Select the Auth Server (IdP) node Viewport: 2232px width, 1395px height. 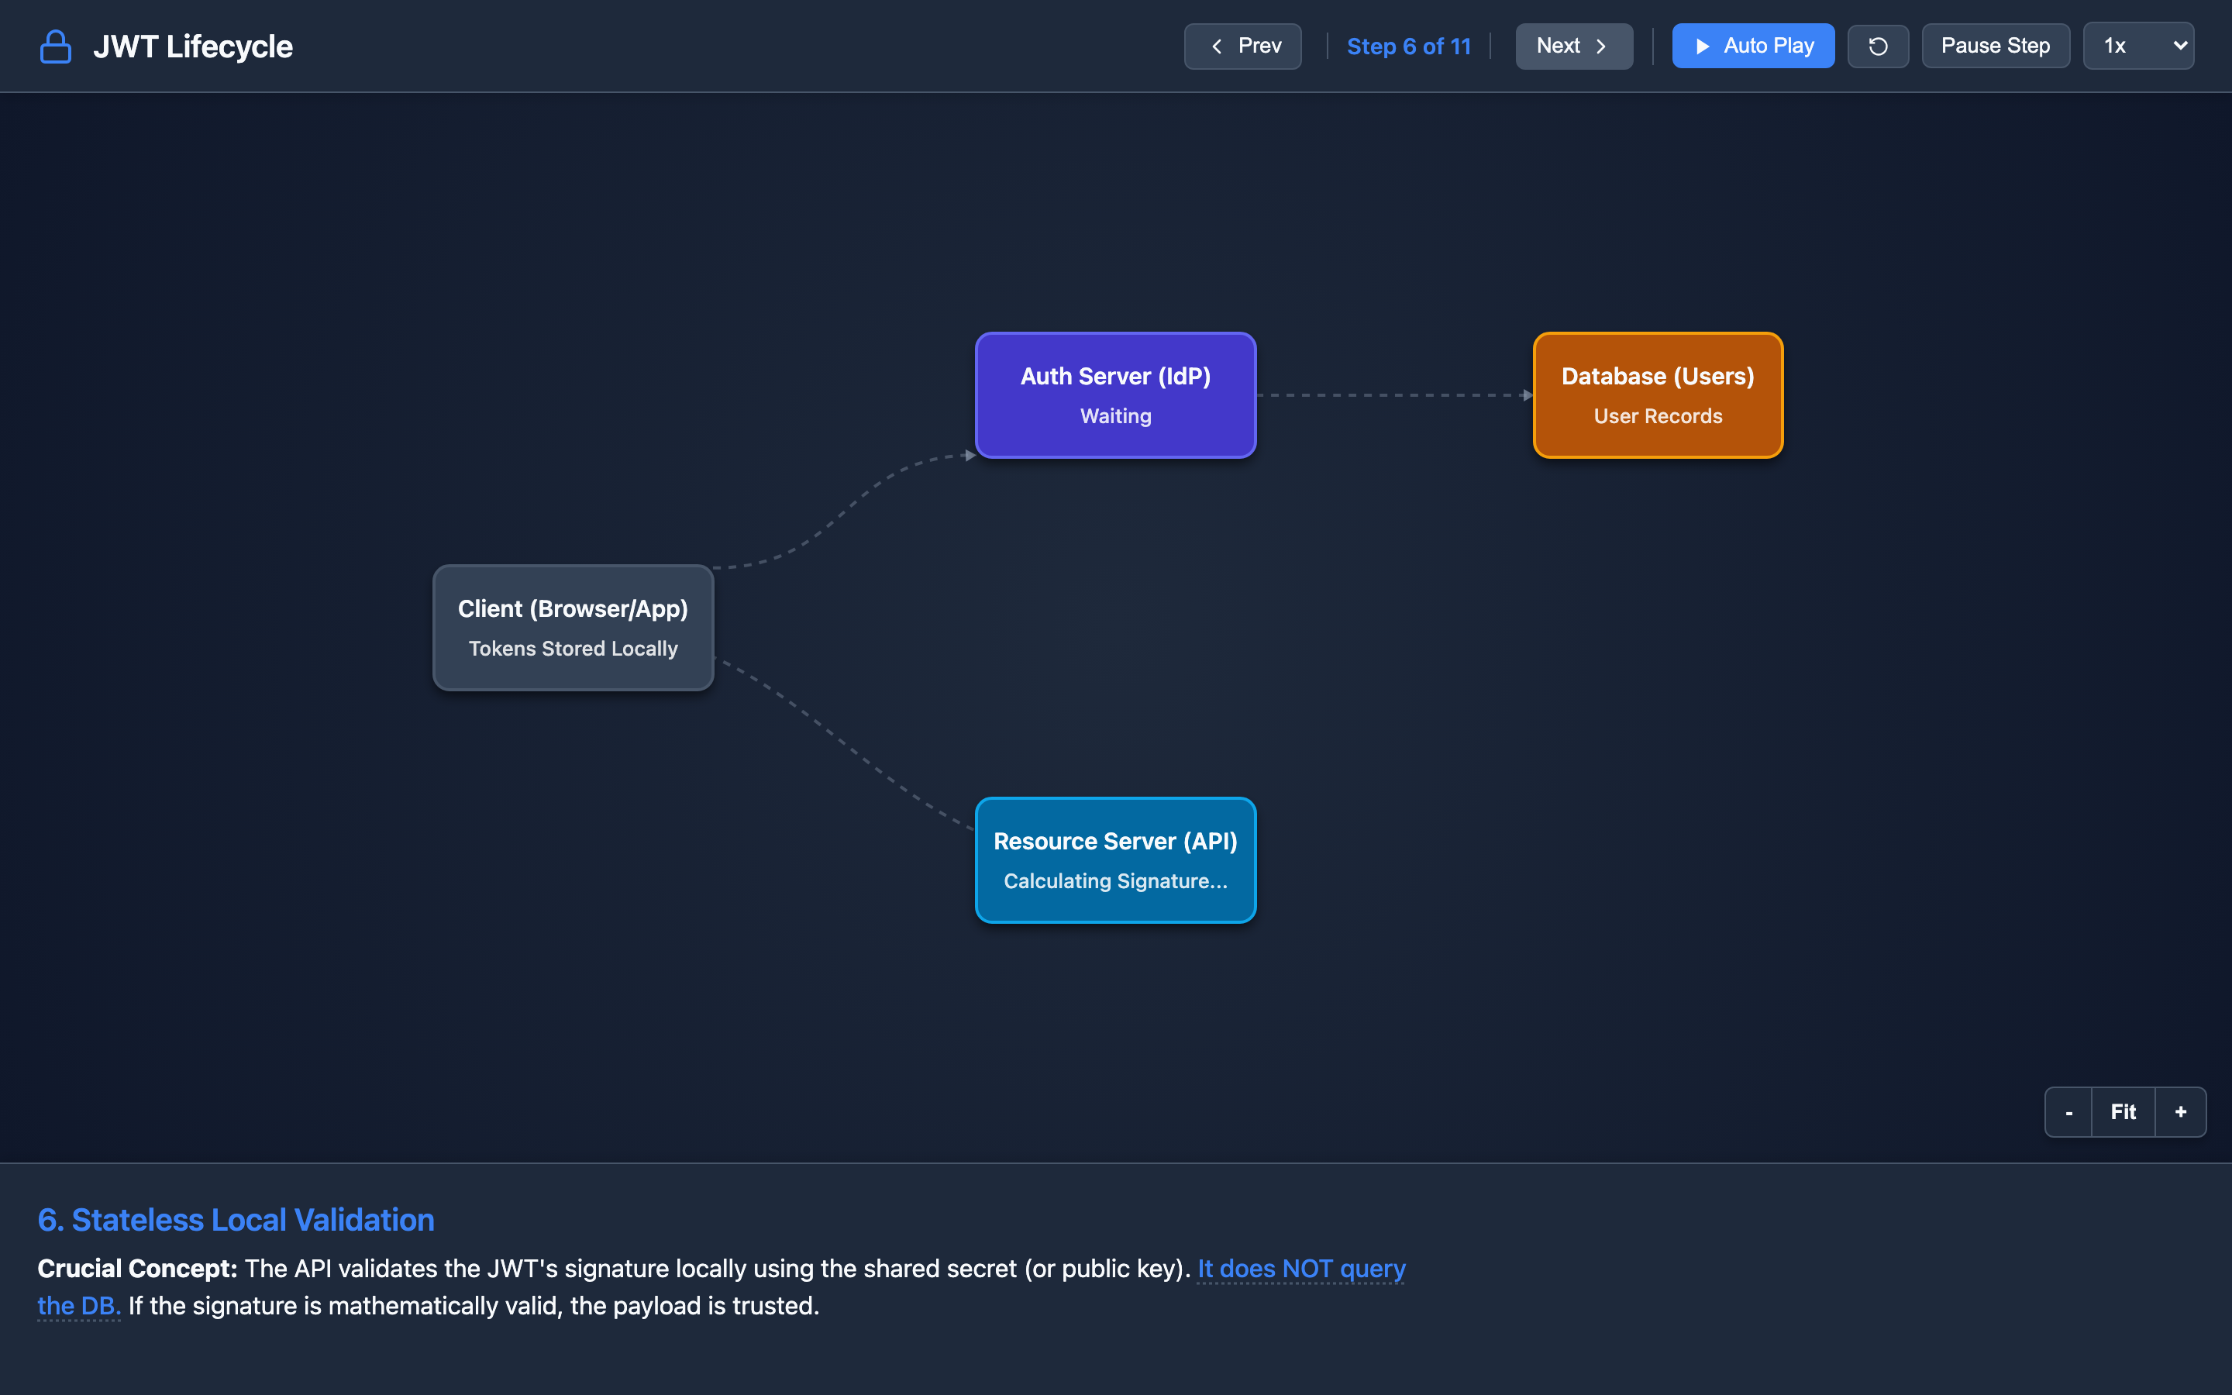click(1116, 395)
